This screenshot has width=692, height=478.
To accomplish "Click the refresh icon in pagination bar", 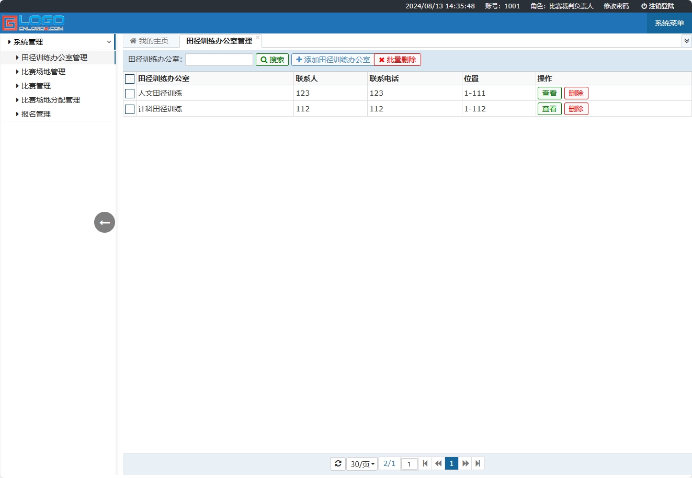I will [338, 463].
